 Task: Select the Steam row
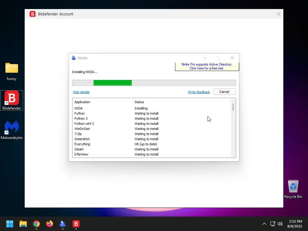pyautogui.click(x=151, y=149)
